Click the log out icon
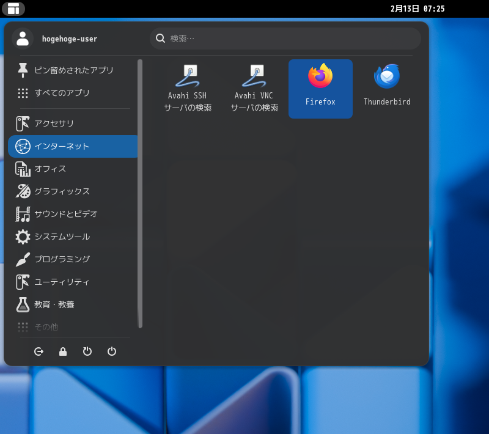489x434 pixels. pos(39,351)
